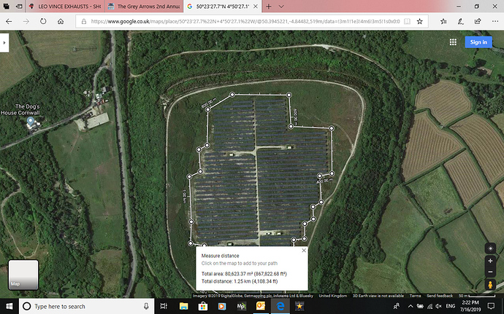504x314 pixels.
Task: Open the Action Center notifications
Action: 491,306
